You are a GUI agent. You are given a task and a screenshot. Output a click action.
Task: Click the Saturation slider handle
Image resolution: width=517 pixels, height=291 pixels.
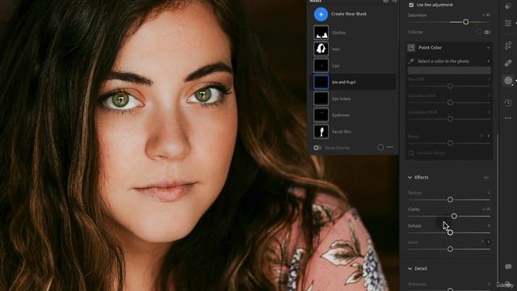tap(465, 22)
